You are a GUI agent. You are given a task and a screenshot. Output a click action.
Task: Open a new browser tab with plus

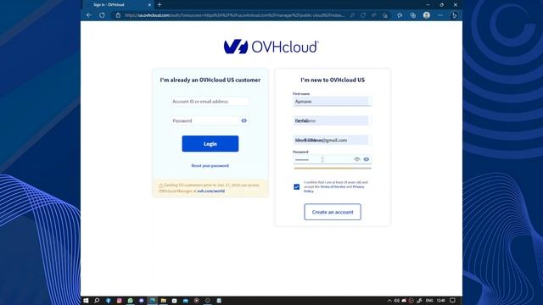pyautogui.click(x=160, y=5)
